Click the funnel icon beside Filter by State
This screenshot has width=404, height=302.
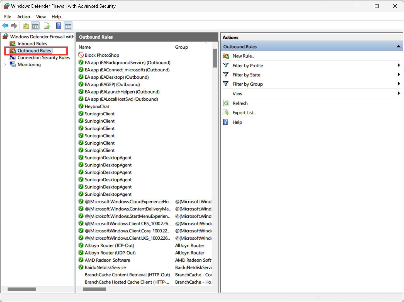click(x=226, y=74)
